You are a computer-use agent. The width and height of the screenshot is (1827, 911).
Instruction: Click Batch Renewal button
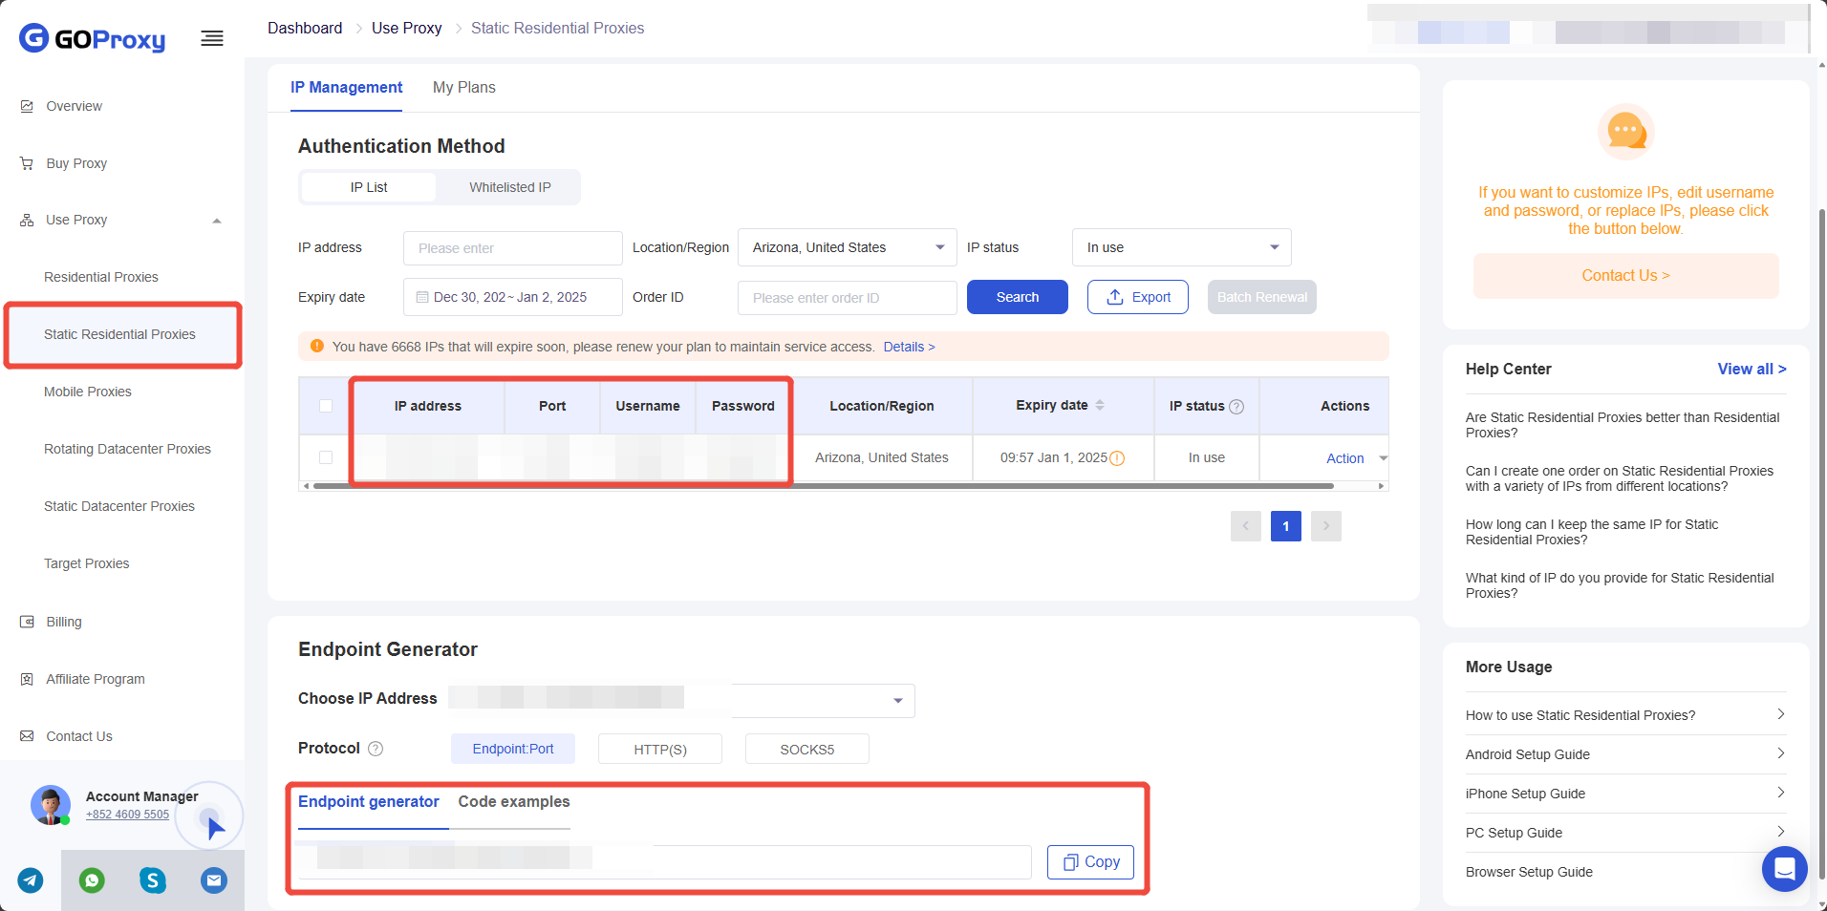pos(1262,297)
